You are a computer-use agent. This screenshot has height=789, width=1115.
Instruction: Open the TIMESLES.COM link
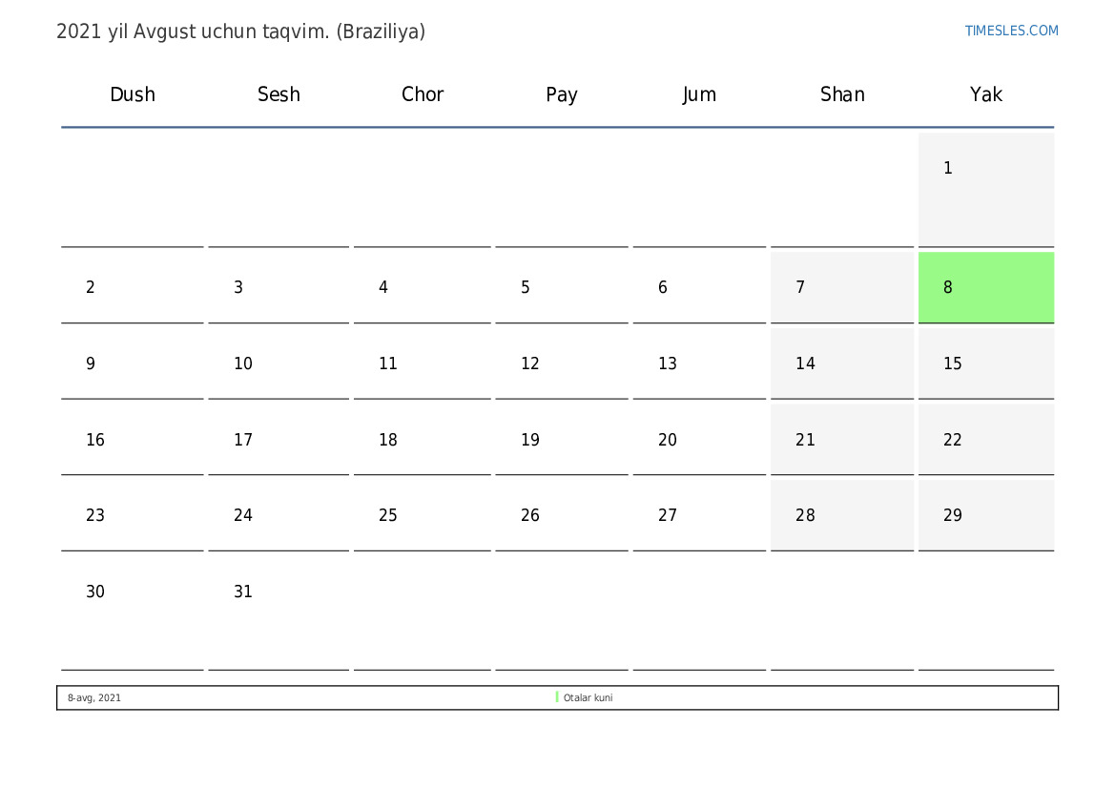(x=1011, y=31)
